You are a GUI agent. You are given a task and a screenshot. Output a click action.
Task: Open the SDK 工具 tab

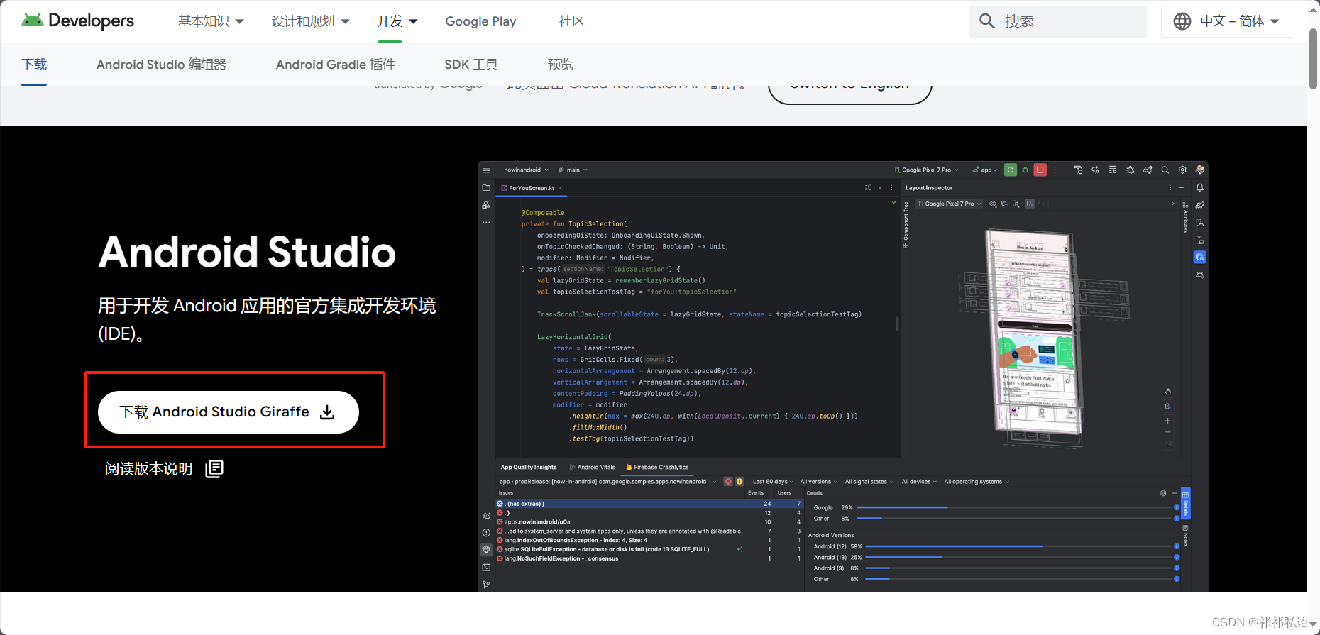pyautogui.click(x=471, y=65)
